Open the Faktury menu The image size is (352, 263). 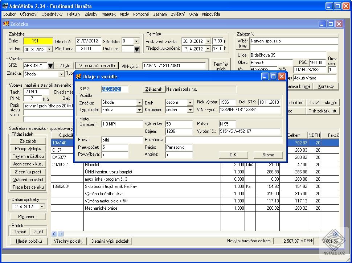point(73,14)
